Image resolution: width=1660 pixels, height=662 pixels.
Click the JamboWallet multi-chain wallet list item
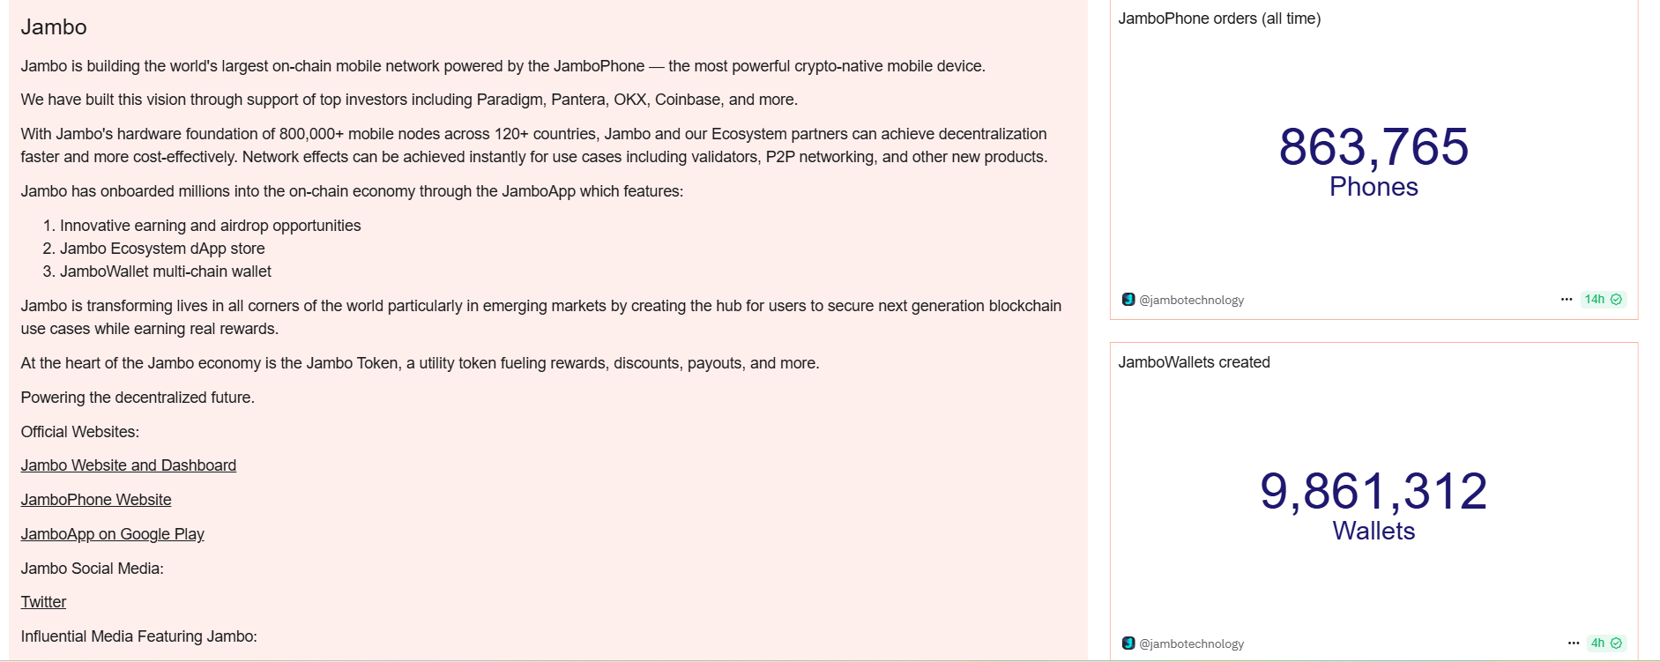point(165,271)
